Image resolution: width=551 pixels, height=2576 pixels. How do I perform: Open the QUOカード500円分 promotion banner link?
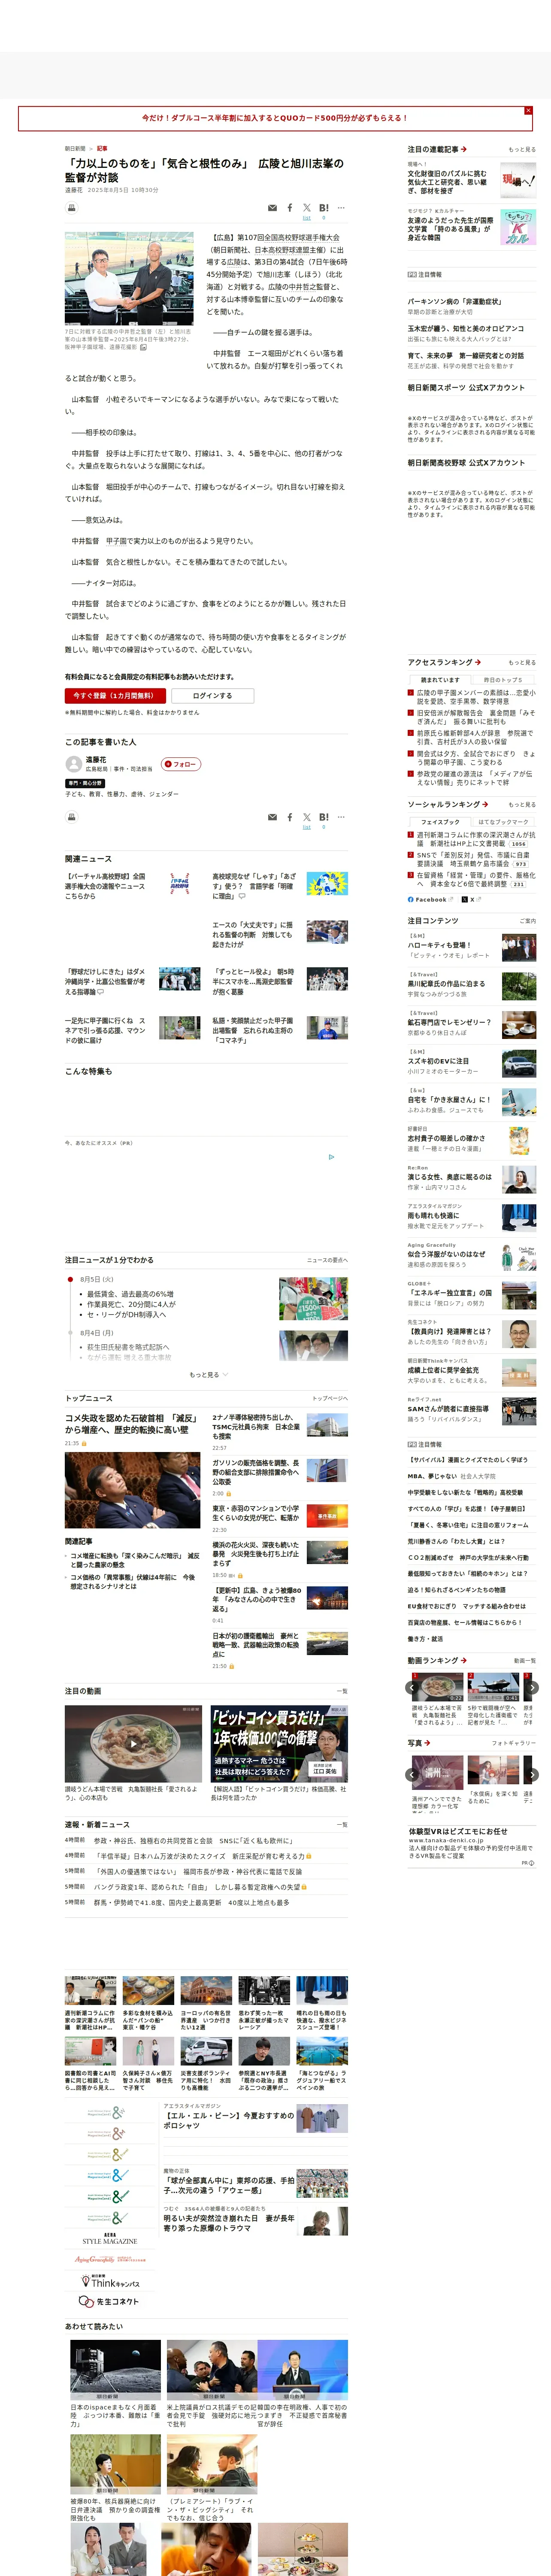[274, 118]
